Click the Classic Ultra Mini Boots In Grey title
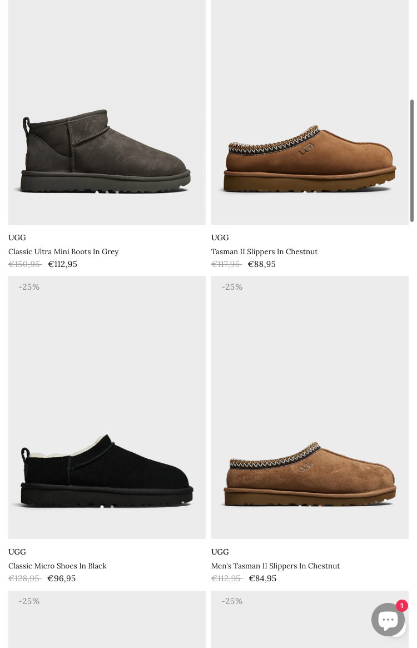The image size is (417, 648). click(63, 251)
